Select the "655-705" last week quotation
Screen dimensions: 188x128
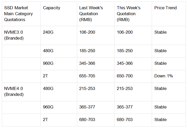(x=87, y=76)
